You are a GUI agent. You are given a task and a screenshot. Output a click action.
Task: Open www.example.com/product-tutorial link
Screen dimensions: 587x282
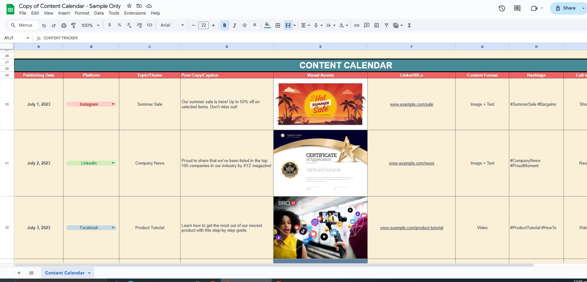point(412,228)
